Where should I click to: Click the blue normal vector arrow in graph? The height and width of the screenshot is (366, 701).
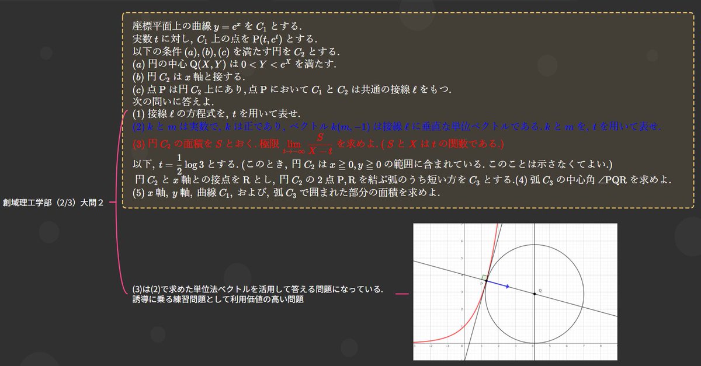[x=498, y=284]
